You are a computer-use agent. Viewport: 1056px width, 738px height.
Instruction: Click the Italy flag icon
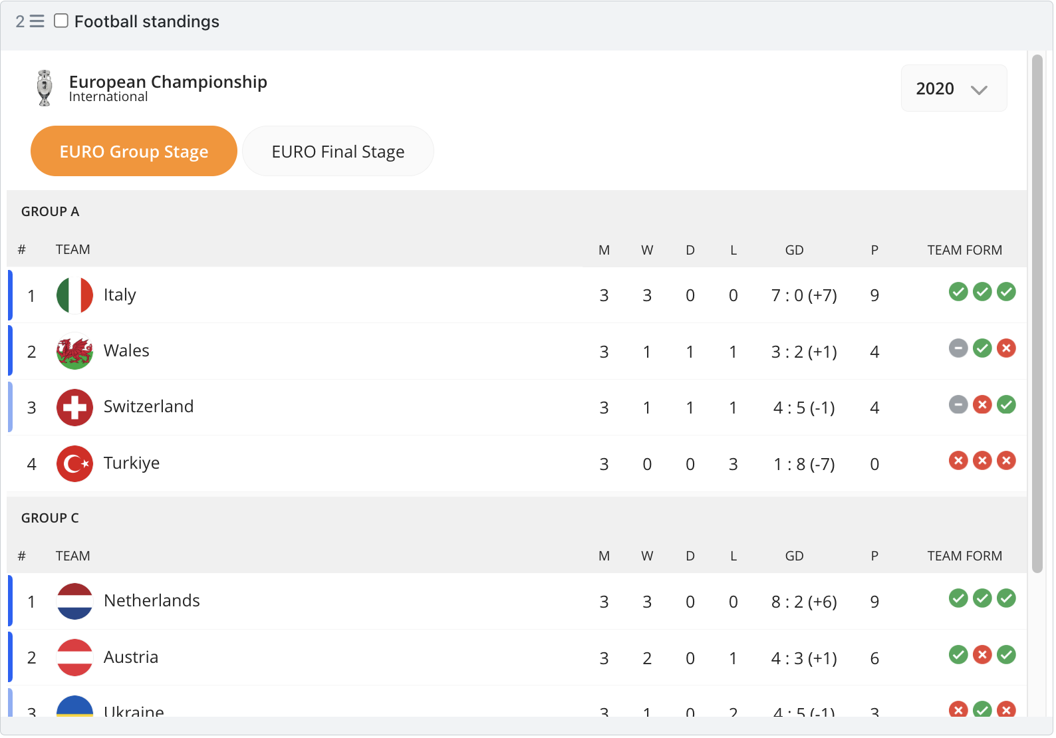point(74,295)
